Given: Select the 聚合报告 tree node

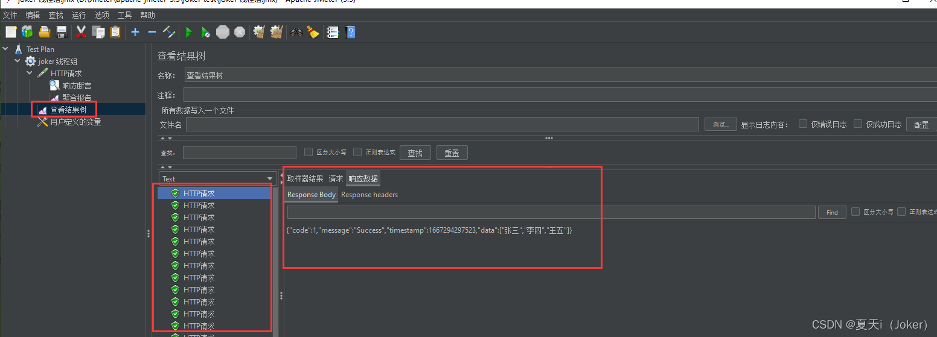Looking at the screenshot, I should click(x=77, y=98).
